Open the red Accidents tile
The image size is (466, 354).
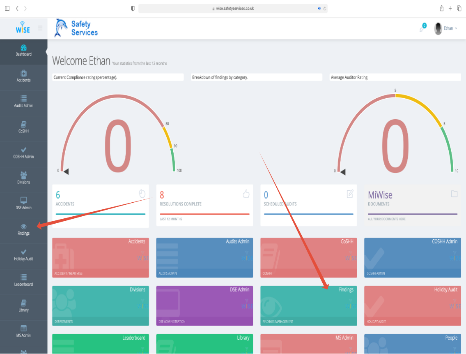point(101,257)
